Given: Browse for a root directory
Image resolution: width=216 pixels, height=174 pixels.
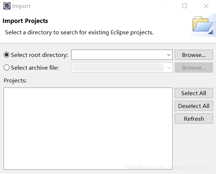Looking at the screenshot, I should coord(194,55).
